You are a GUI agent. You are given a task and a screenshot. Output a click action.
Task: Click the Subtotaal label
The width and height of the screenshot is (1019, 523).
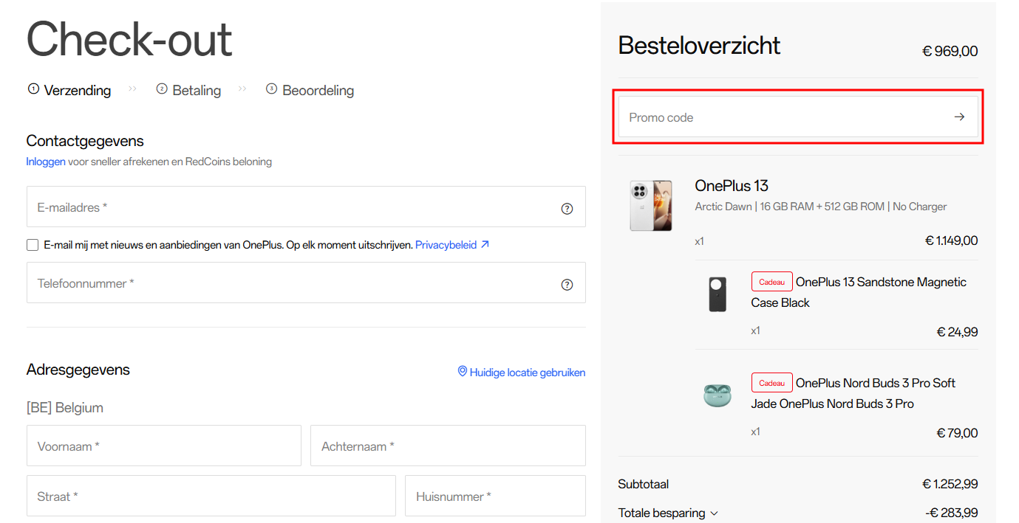[x=644, y=484]
